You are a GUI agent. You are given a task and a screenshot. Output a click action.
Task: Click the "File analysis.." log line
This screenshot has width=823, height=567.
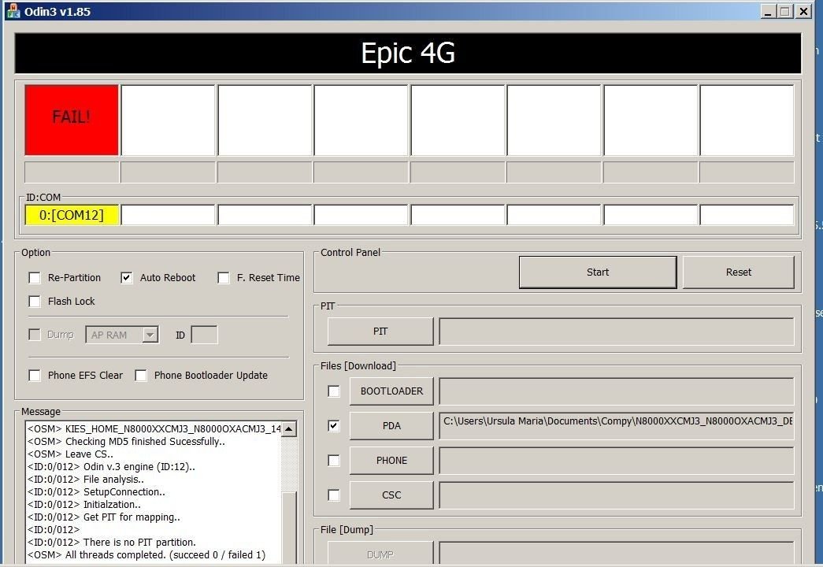pyautogui.click(x=86, y=480)
